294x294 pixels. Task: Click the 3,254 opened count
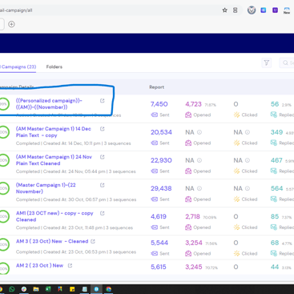point(194,243)
